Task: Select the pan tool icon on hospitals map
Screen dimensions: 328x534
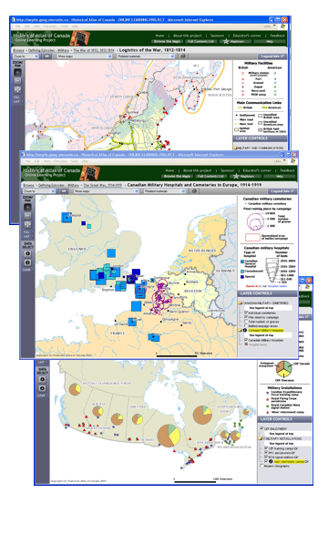Action: coord(27,224)
